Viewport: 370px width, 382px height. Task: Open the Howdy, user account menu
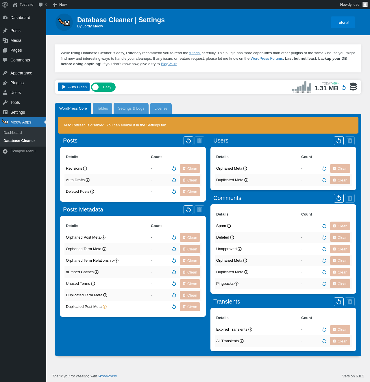pyautogui.click(x=354, y=5)
